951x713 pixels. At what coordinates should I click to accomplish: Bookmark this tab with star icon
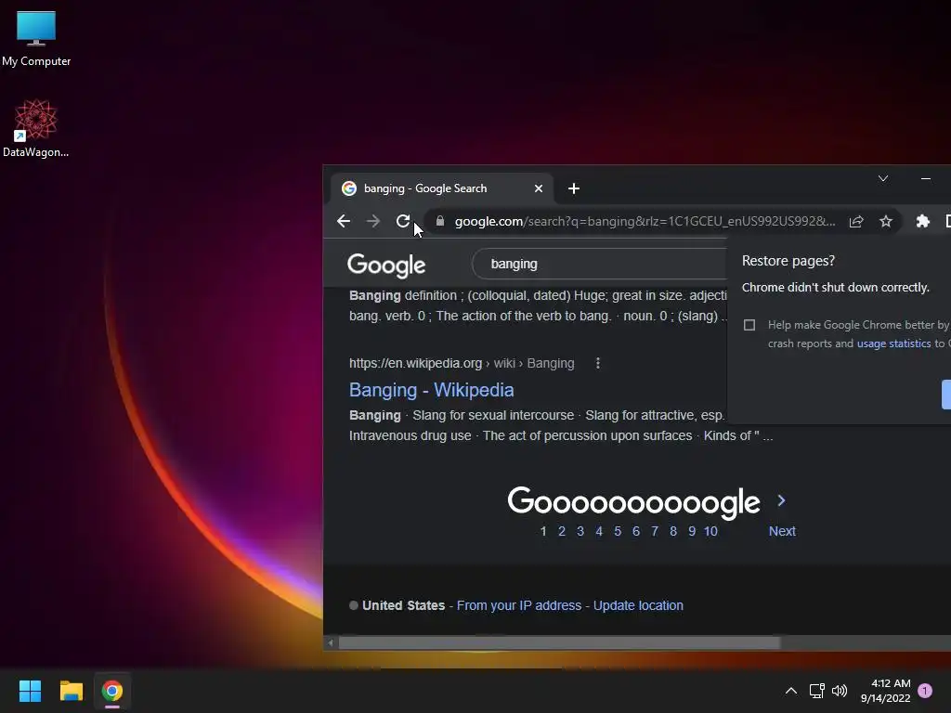[885, 221]
